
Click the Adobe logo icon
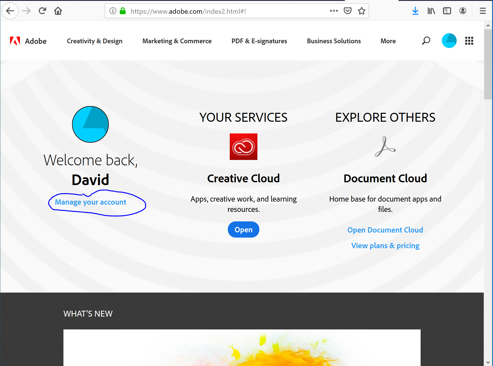point(15,41)
